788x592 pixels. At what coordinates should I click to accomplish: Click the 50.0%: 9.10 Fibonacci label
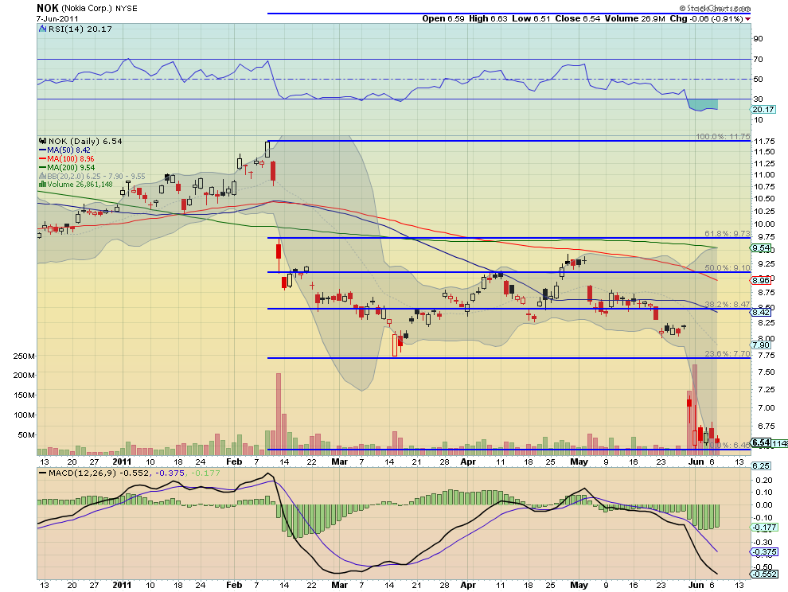point(727,268)
